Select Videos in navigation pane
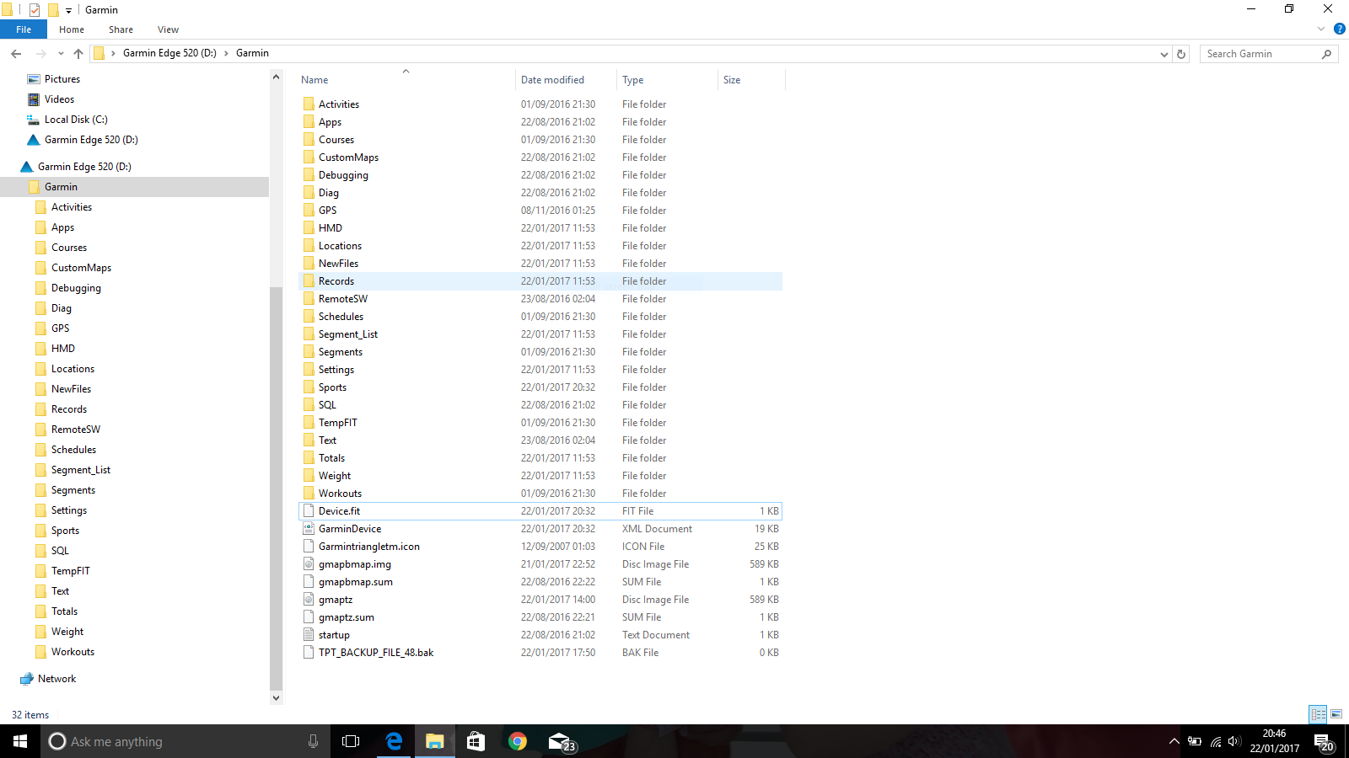1349x758 pixels. [x=59, y=99]
